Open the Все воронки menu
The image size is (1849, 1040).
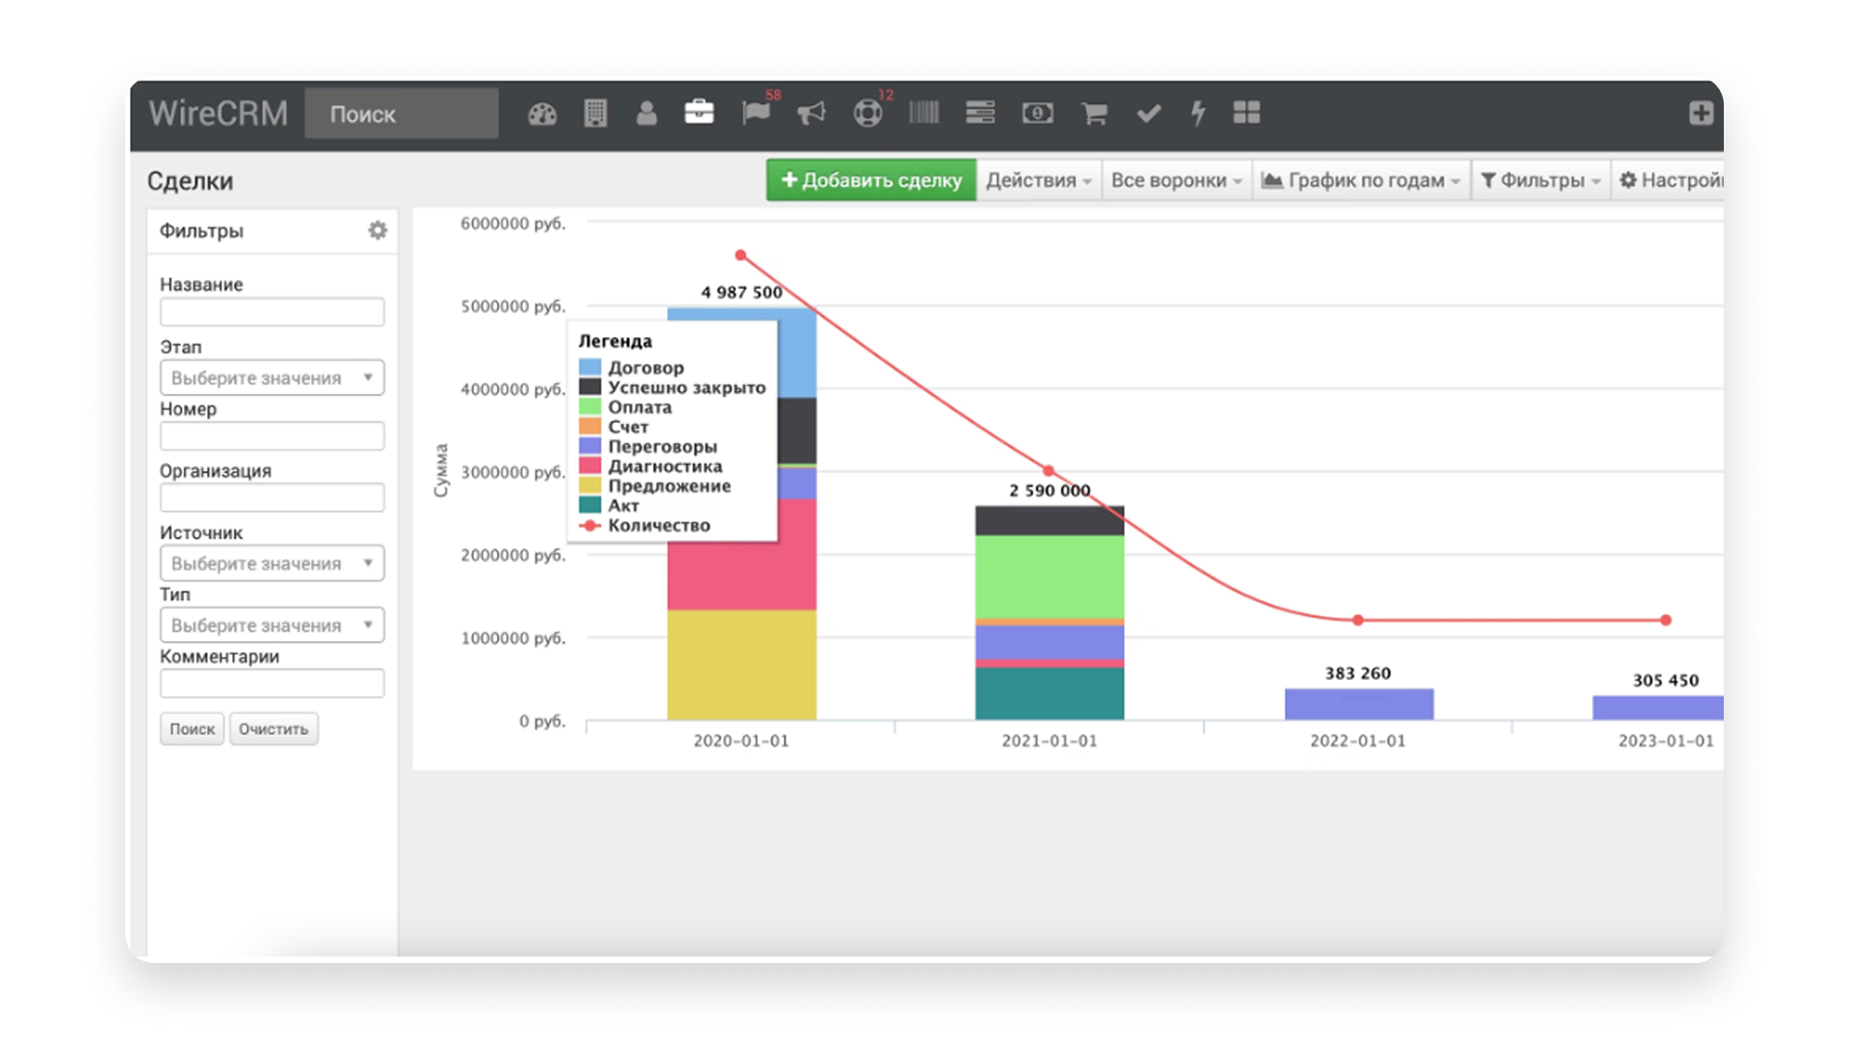1176,180
